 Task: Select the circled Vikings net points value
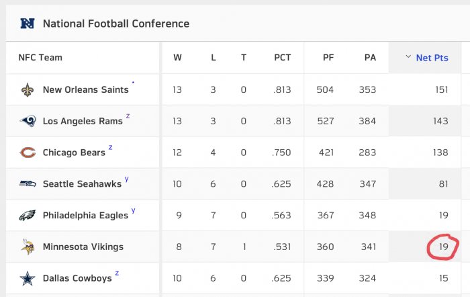tap(444, 247)
